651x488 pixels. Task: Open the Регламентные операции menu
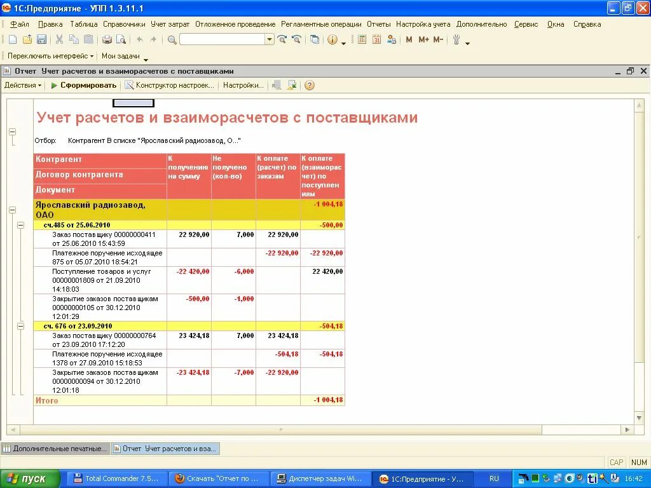click(321, 24)
